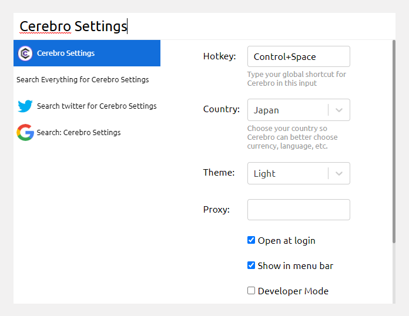409x316 pixels.
Task: Select the Cerebro Settings result row
Action: pos(87,53)
